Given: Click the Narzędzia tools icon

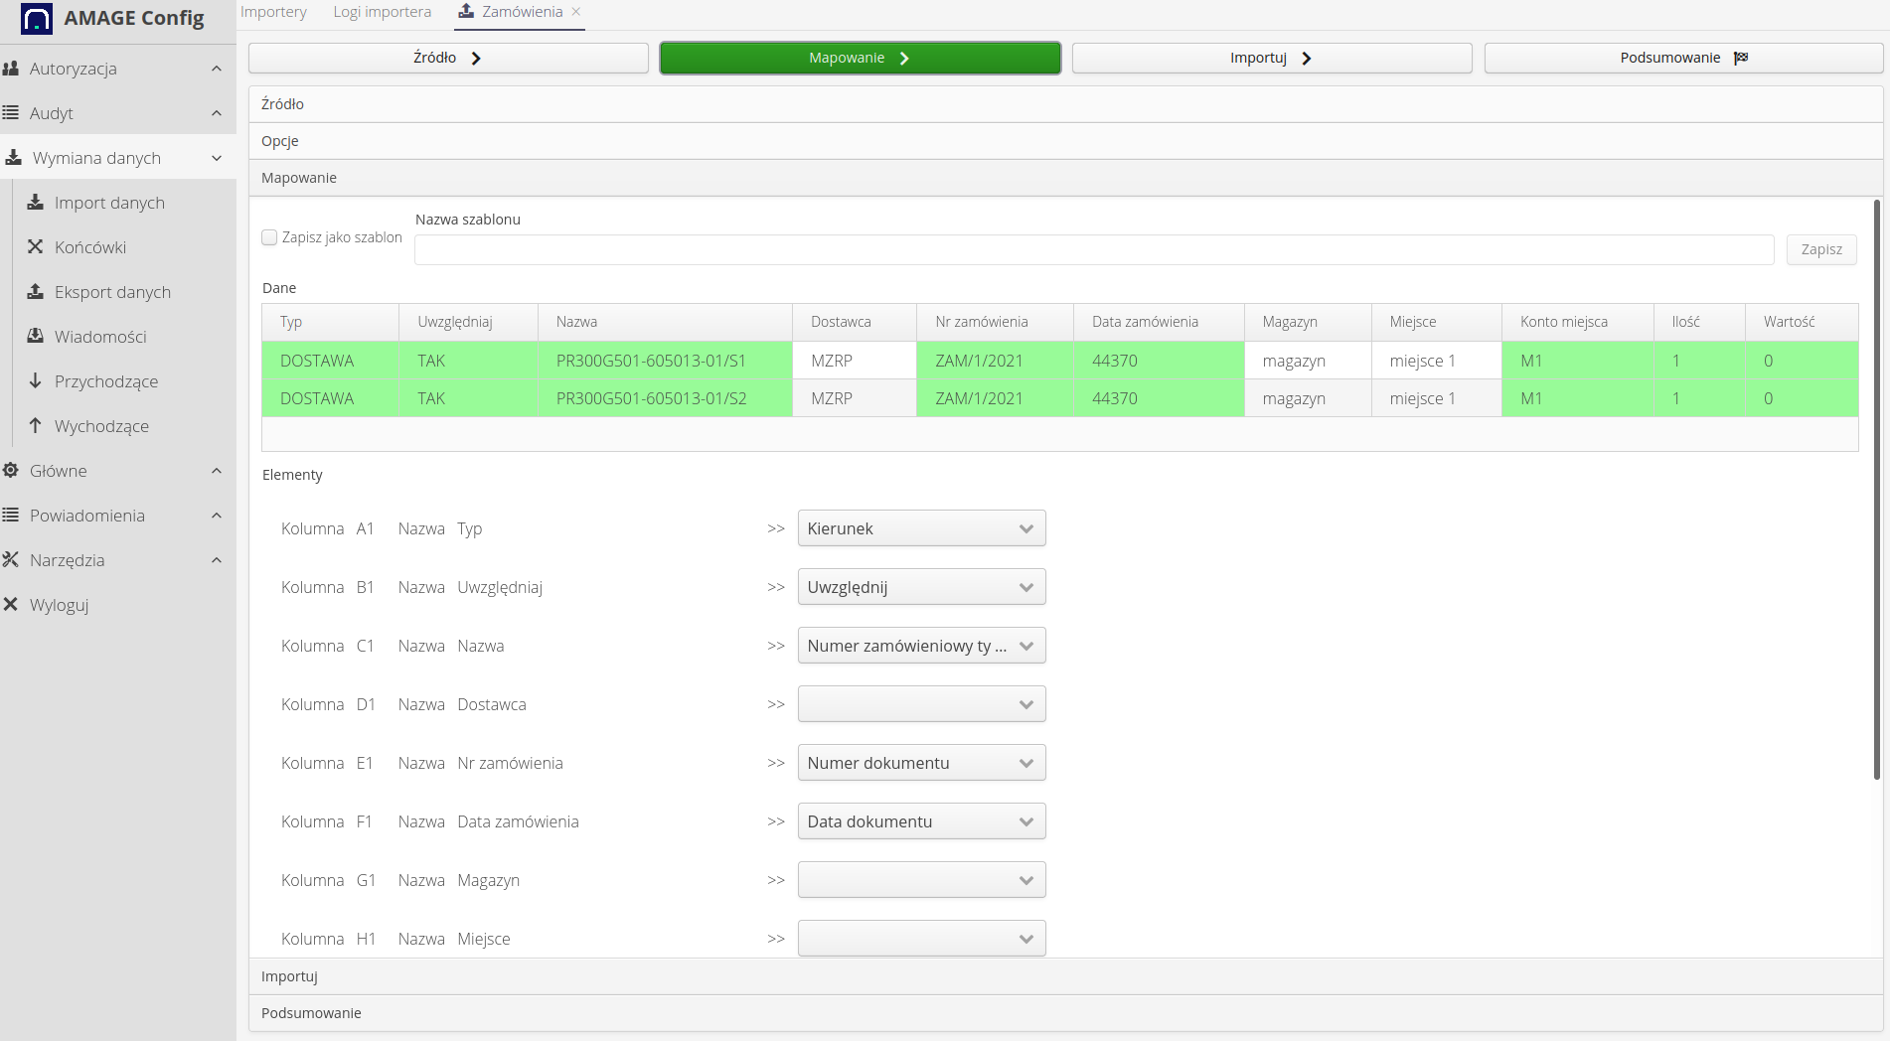Looking at the screenshot, I should coord(11,560).
